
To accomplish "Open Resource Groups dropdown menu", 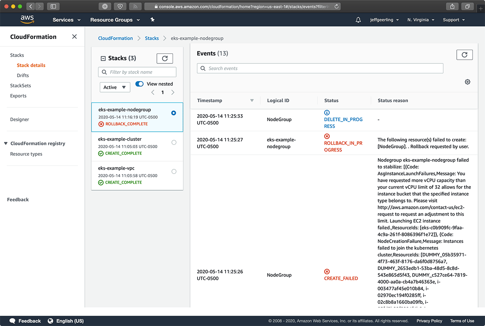I will coord(115,20).
